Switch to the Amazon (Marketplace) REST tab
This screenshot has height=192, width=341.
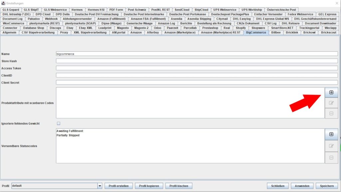tap(221, 32)
